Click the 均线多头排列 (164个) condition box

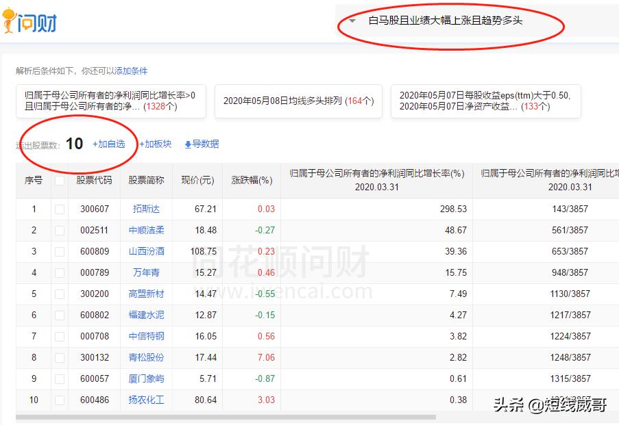click(x=298, y=101)
